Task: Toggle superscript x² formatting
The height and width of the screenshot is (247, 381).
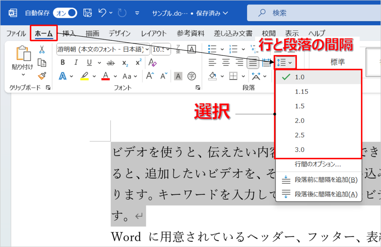Action: [139, 63]
